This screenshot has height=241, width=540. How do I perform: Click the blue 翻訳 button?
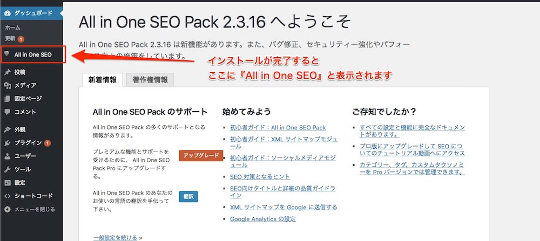(188, 197)
